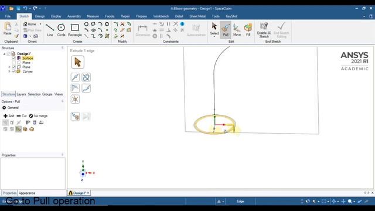Open the Selection panel tab
375x211 pixels.
34,94
